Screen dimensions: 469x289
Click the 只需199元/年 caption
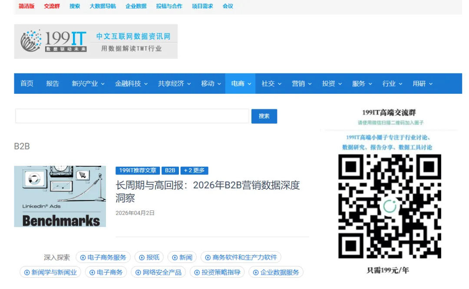(388, 270)
